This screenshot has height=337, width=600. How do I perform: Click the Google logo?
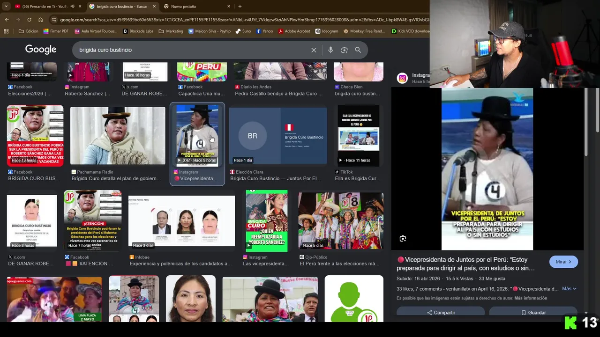click(41, 50)
